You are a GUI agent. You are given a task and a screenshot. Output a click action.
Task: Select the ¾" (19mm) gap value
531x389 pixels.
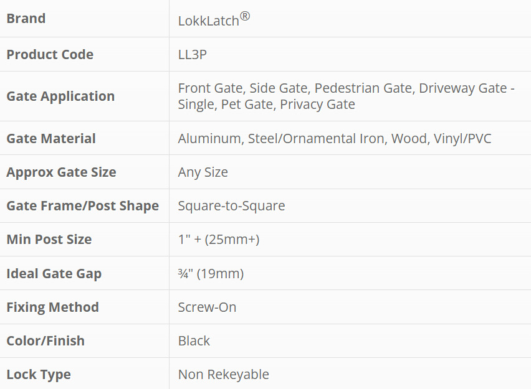(211, 274)
